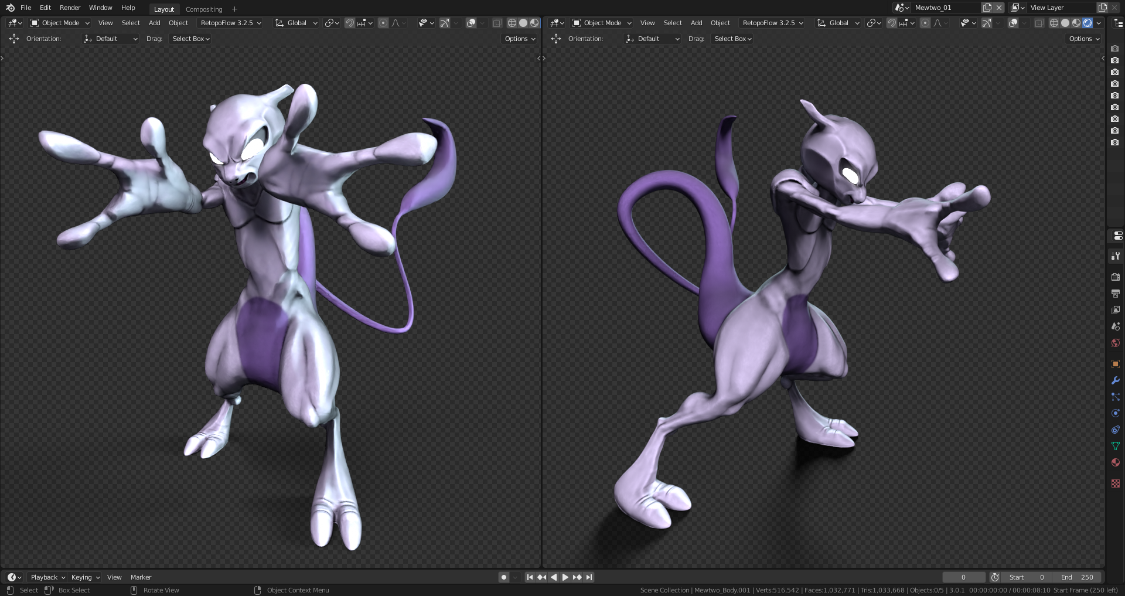Open Output properties tab
This screenshot has height=596, width=1125.
(1116, 293)
